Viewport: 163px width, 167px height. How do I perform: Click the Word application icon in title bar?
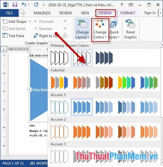[x=6, y=5]
